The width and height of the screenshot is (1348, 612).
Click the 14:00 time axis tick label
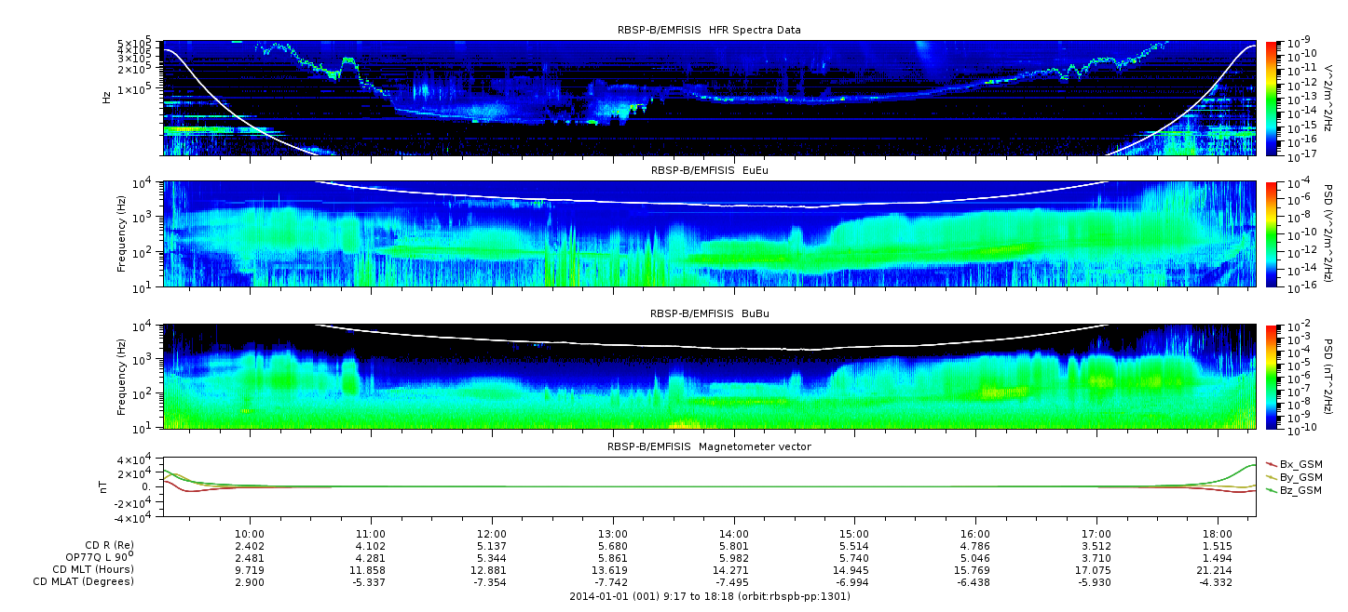734,534
